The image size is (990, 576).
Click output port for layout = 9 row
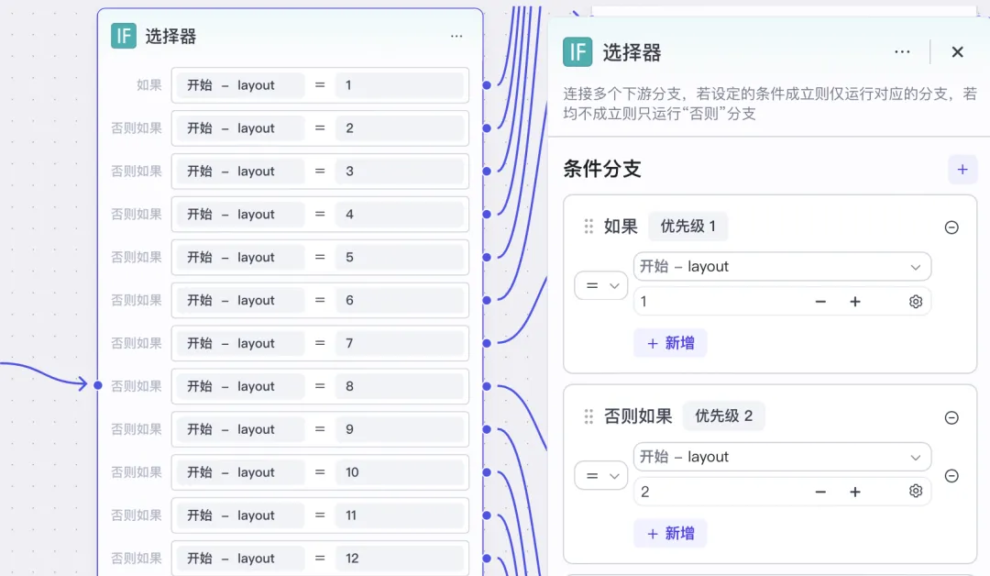487,429
